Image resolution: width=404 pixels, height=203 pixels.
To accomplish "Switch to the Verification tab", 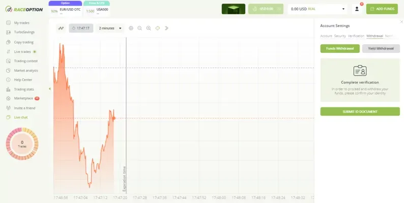I will [x=356, y=36].
